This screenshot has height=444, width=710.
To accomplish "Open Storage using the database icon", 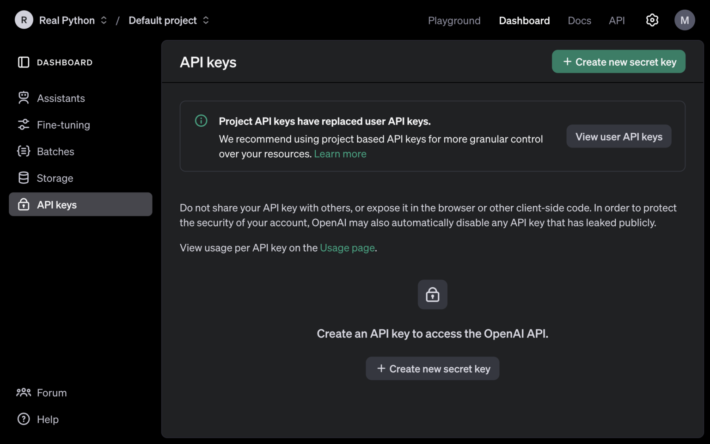I will 23,178.
